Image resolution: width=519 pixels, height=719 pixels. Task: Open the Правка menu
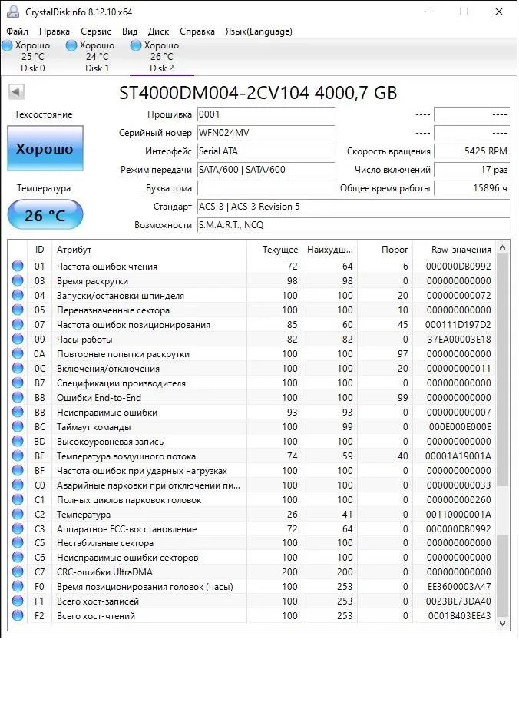[54, 31]
